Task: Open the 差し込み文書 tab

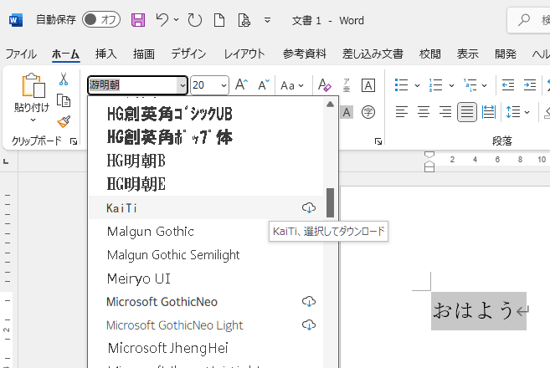Action: point(373,54)
